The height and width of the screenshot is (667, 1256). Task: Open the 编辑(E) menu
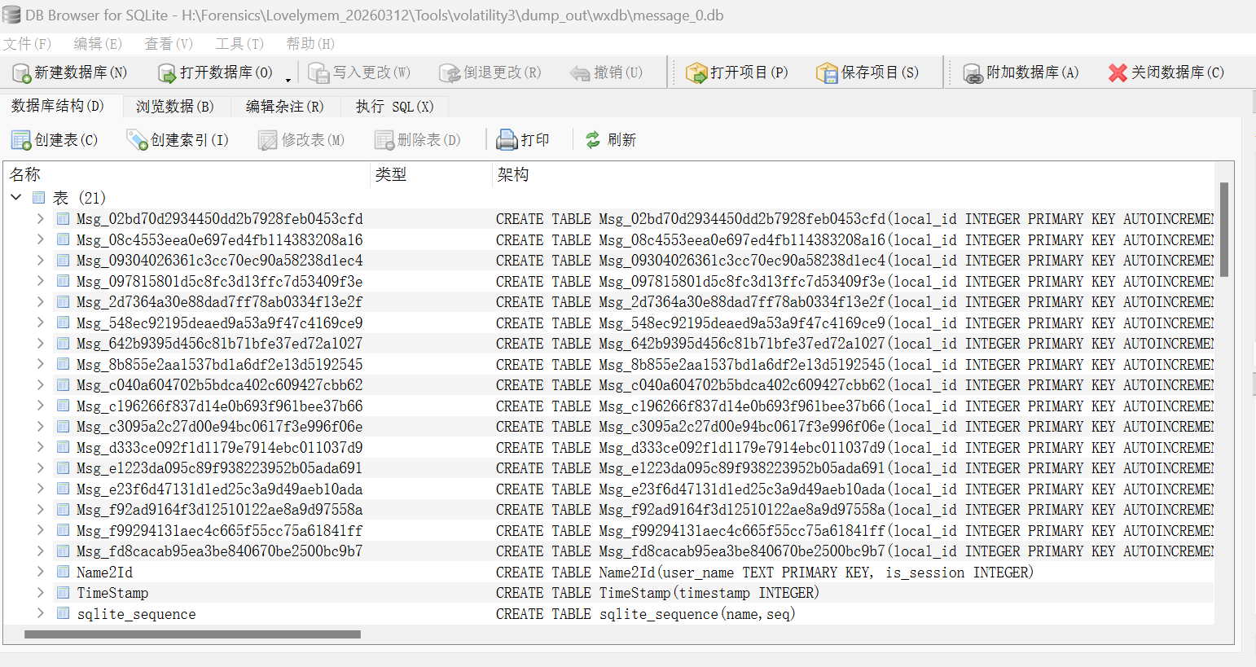pos(98,44)
